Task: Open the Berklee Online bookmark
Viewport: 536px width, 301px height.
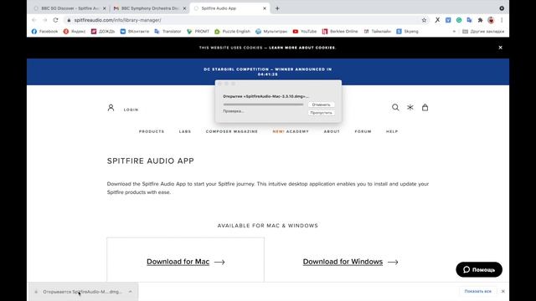Action: click(x=340, y=32)
